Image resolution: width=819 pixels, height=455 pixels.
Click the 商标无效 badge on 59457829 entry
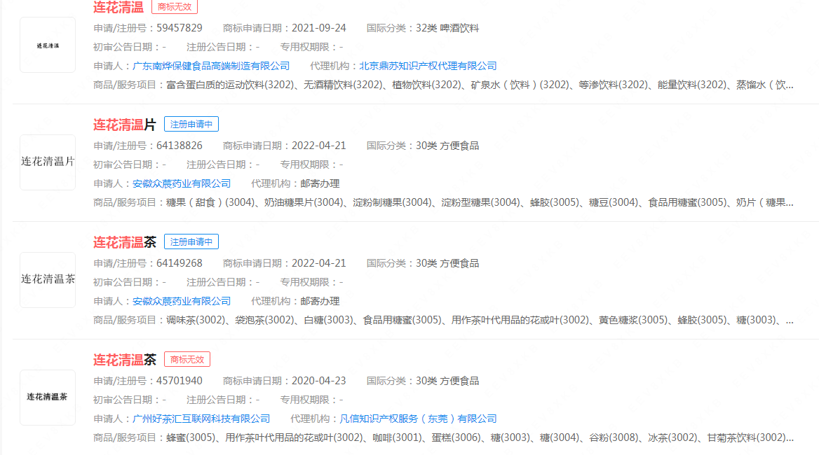(175, 7)
